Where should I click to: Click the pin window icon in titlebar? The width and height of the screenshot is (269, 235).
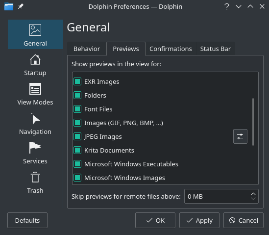point(21,6)
